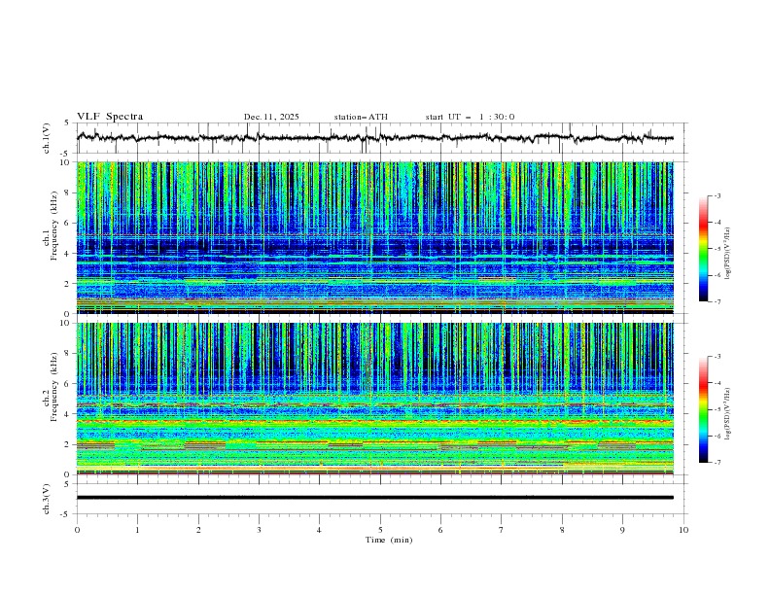Click the VLF Spectra title text

pos(110,117)
